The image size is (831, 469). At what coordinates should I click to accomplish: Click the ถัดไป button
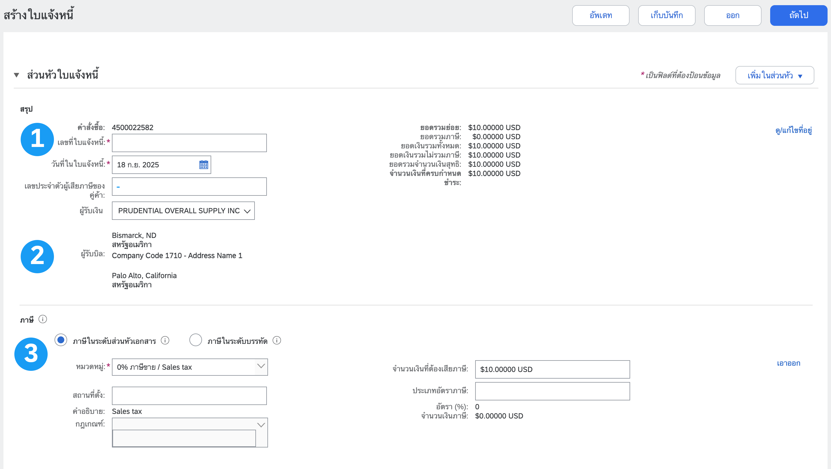(798, 15)
